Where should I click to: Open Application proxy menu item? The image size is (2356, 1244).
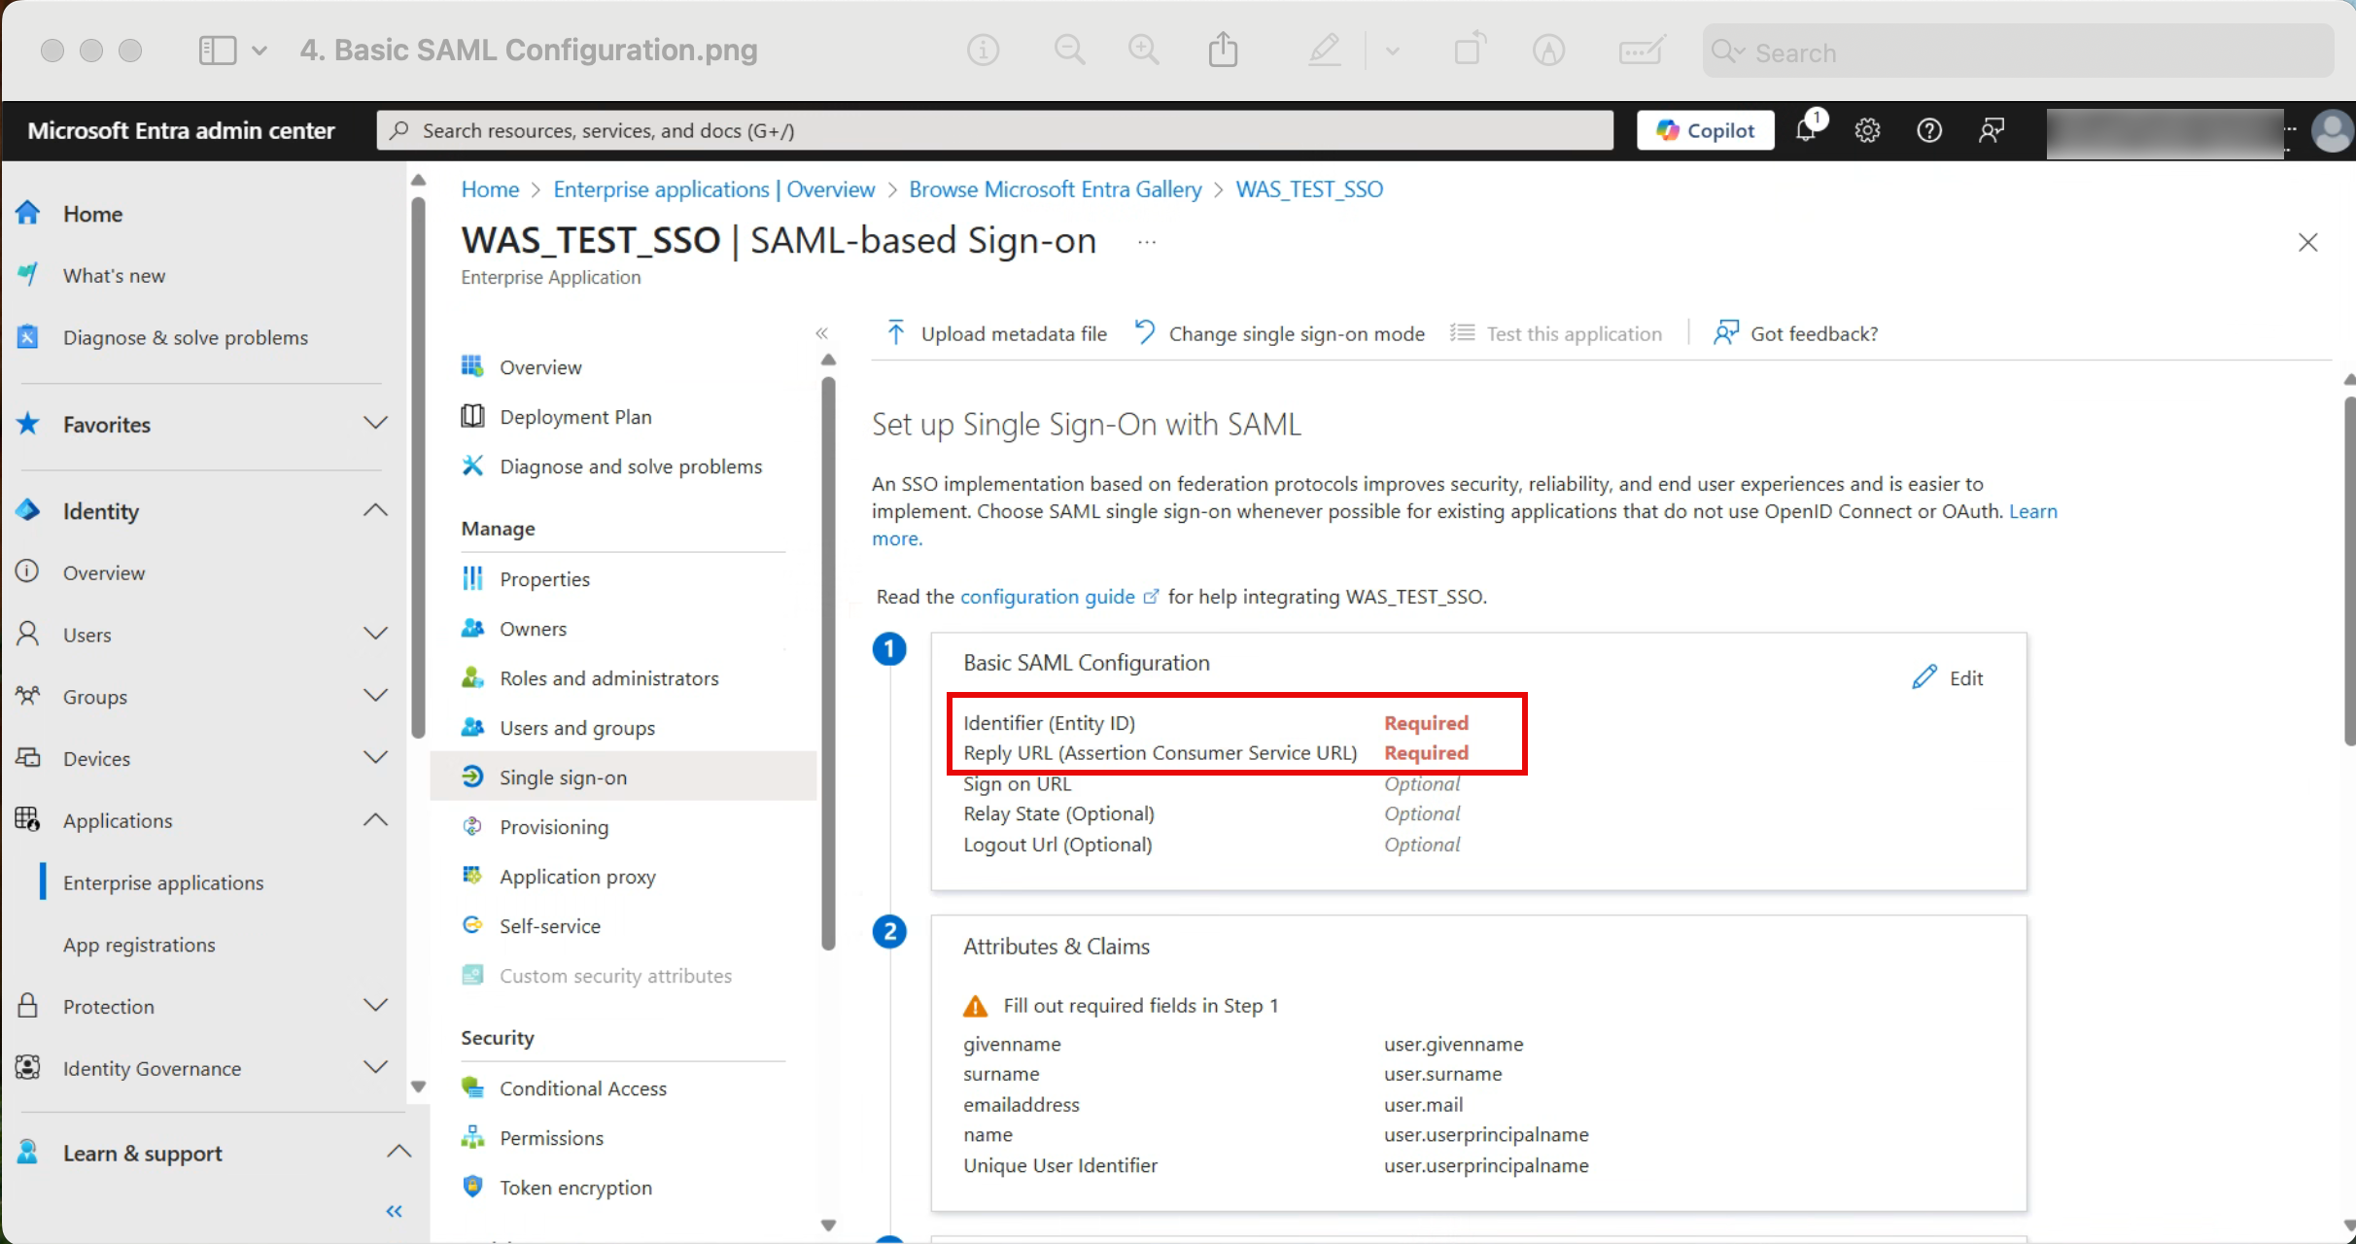[x=577, y=877]
